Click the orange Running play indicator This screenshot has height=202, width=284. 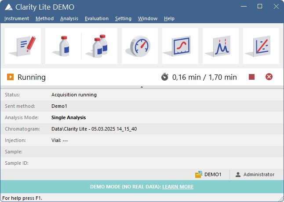(x=10, y=77)
